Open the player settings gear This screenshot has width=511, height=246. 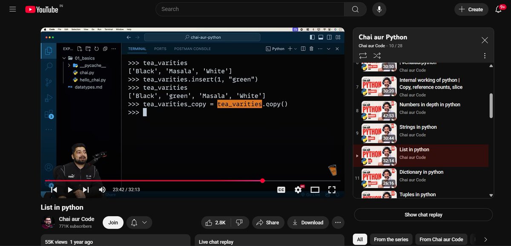click(x=298, y=190)
